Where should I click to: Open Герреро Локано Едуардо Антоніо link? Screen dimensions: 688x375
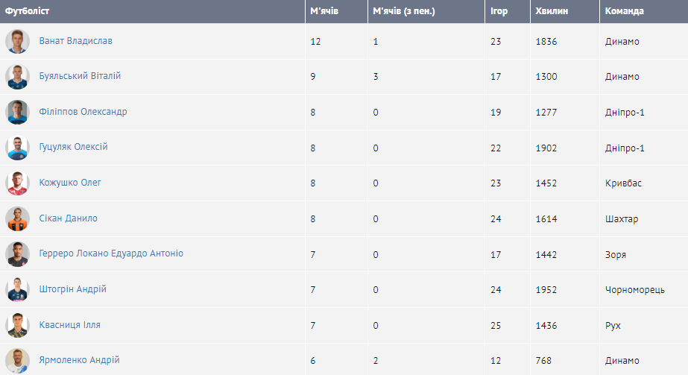111,253
